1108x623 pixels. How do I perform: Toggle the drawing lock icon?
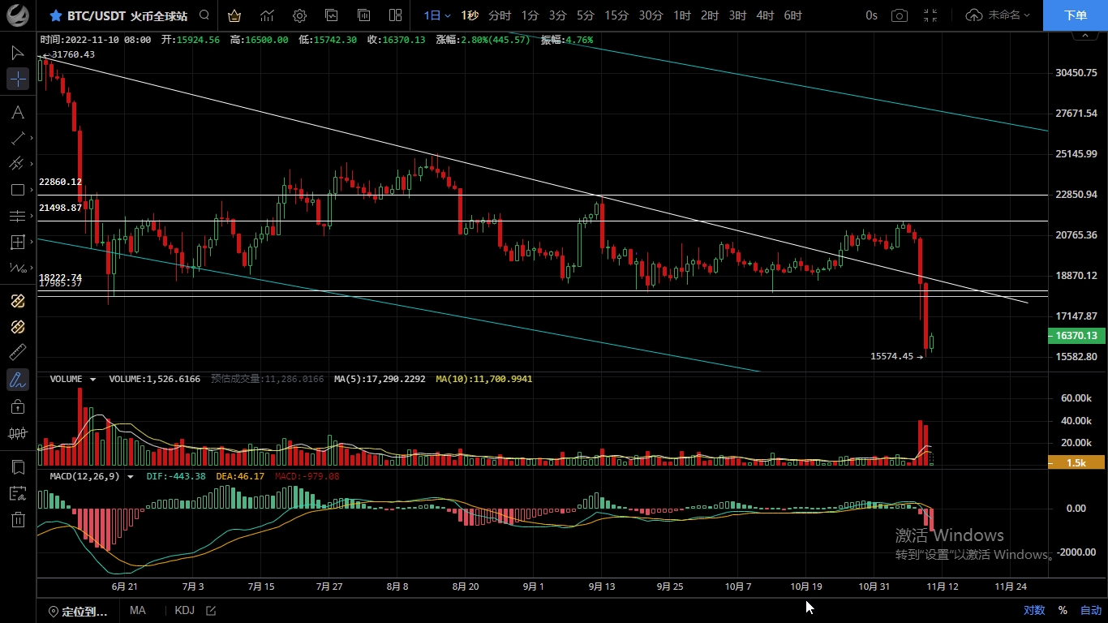click(17, 406)
